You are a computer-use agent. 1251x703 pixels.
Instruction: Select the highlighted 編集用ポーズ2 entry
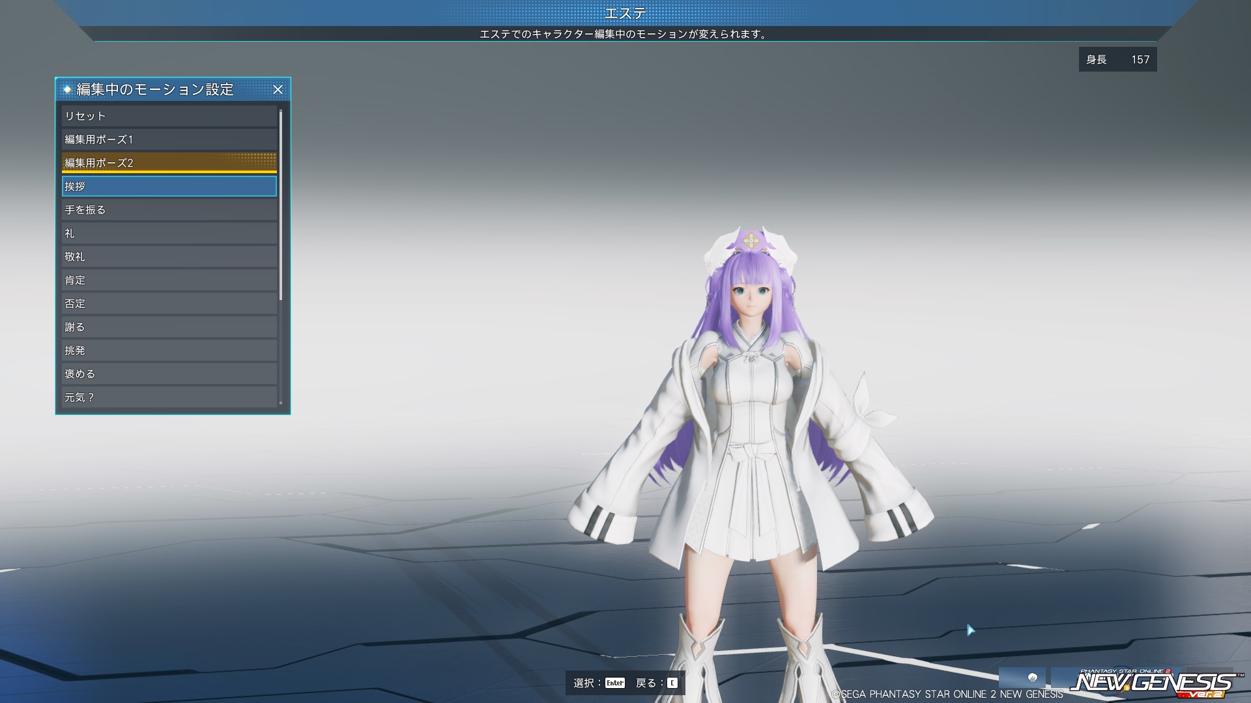pos(169,163)
